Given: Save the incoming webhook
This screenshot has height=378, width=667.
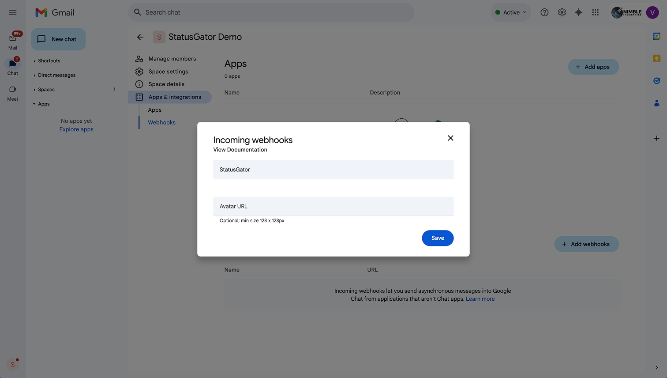Looking at the screenshot, I should click(438, 238).
